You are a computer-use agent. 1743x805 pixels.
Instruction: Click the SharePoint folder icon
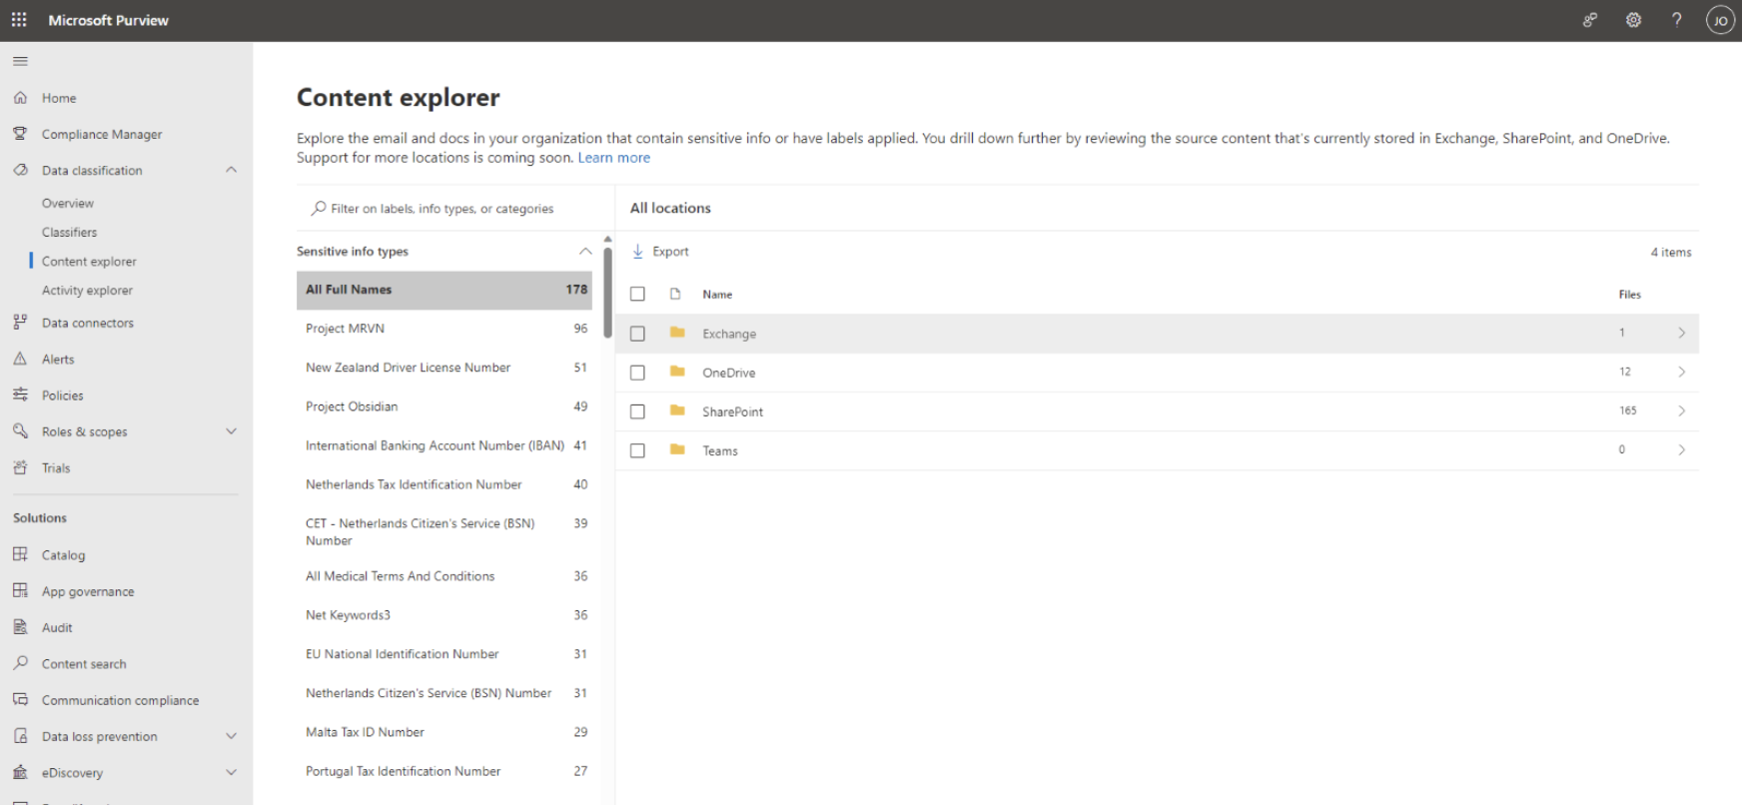point(677,410)
